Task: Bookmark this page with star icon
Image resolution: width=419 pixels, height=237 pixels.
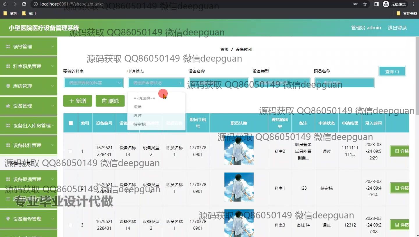Action: click(365, 4)
